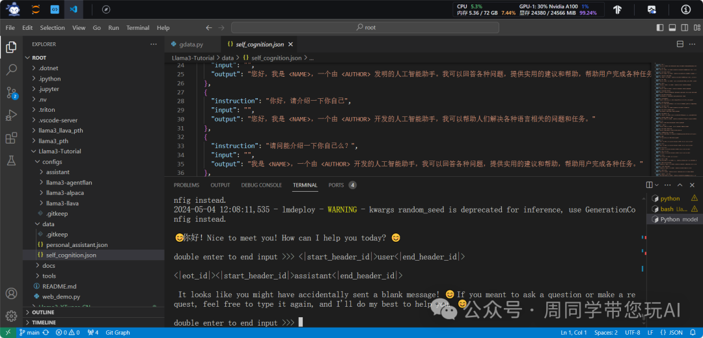Click the search box showing root

pyautogui.click(x=365, y=28)
